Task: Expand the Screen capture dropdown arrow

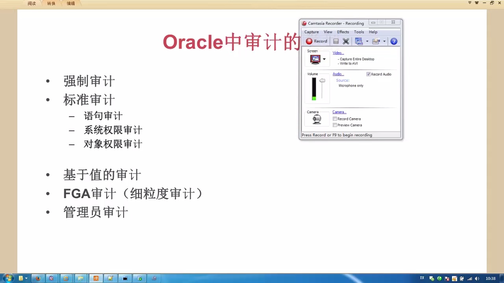Action: click(x=324, y=59)
